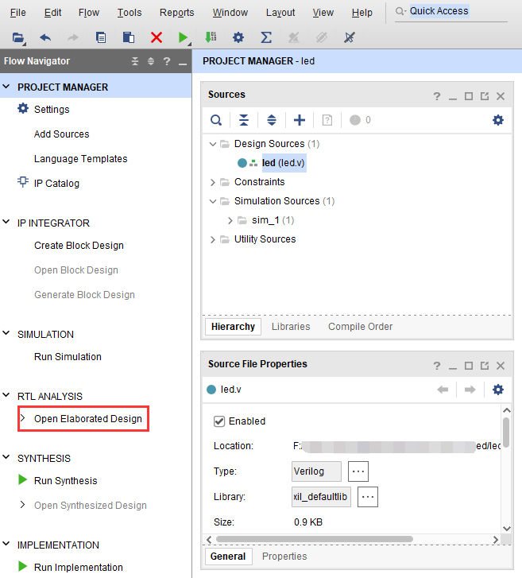Select the Hierarchy tab
Screen dimensions: 522x578
point(233,327)
